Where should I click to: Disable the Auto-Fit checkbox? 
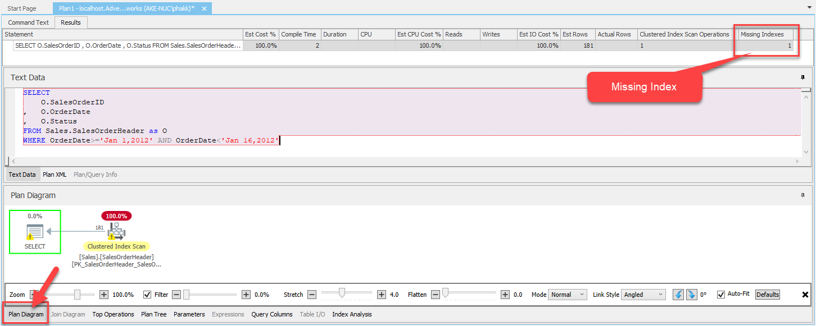click(721, 295)
